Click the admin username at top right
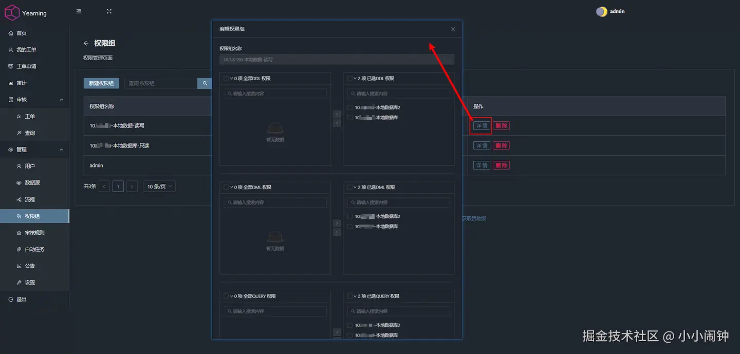This screenshot has width=740, height=354. point(618,11)
